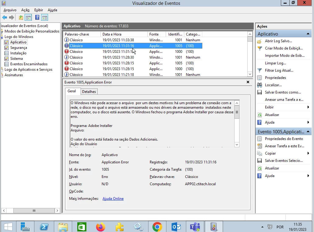Collapse the Evento 1005 actions section
The height and width of the screenshot is (232, 314).
coord(308,131)
